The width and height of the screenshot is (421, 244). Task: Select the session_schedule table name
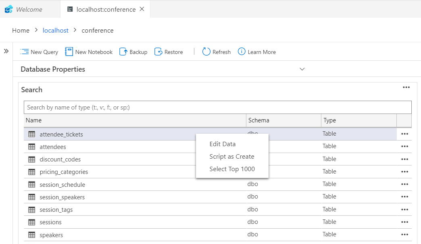tap(62, 185)
